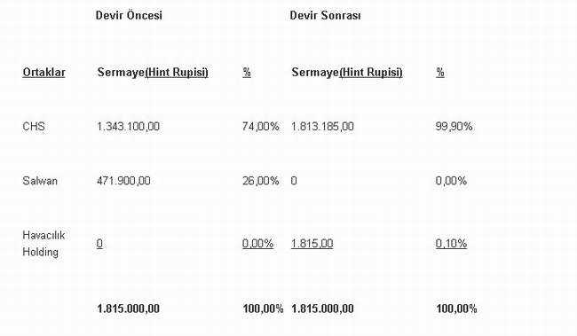
Task: Click the first underlined % header
Action: (247, 72)
